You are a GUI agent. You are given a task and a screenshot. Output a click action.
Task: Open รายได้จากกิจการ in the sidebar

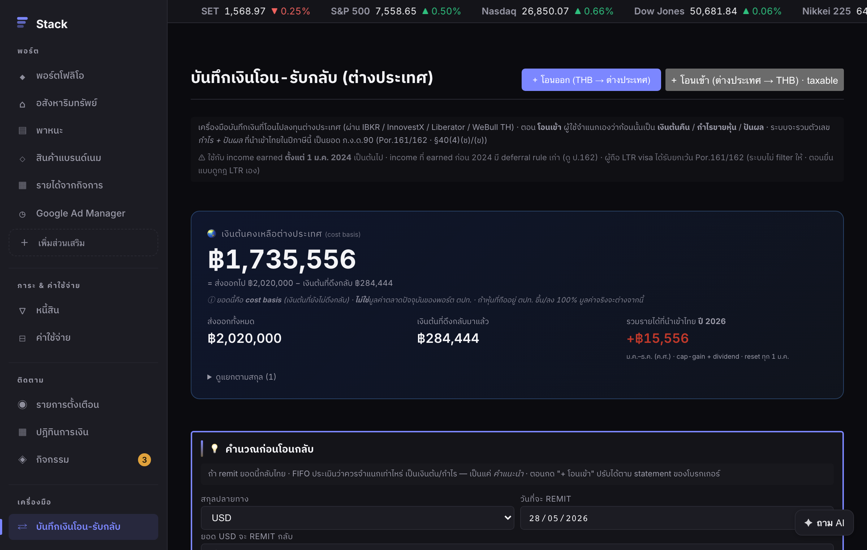pyautogui.click(x=83, y=185)
